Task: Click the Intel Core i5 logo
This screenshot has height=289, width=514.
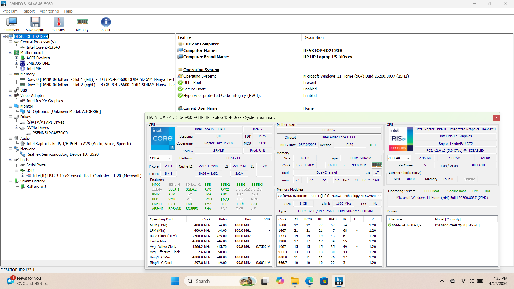Action: [163, 138]
